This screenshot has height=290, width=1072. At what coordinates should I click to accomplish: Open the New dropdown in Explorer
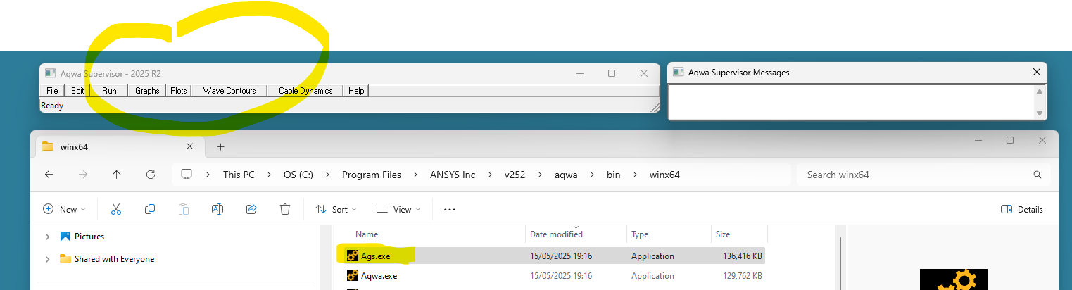coord(64,209)
